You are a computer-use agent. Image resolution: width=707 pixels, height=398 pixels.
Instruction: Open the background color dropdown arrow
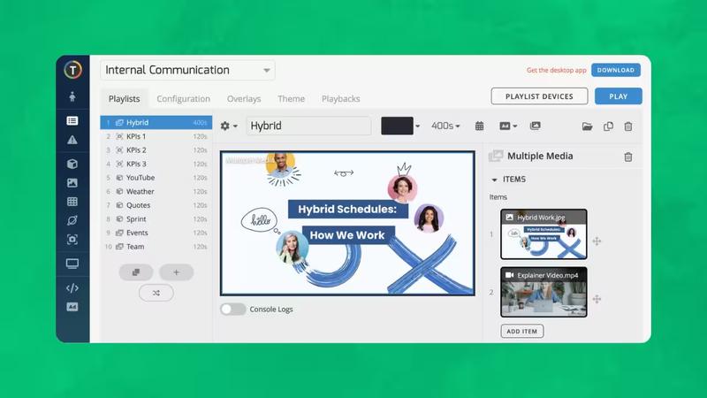tap(417, 126)
